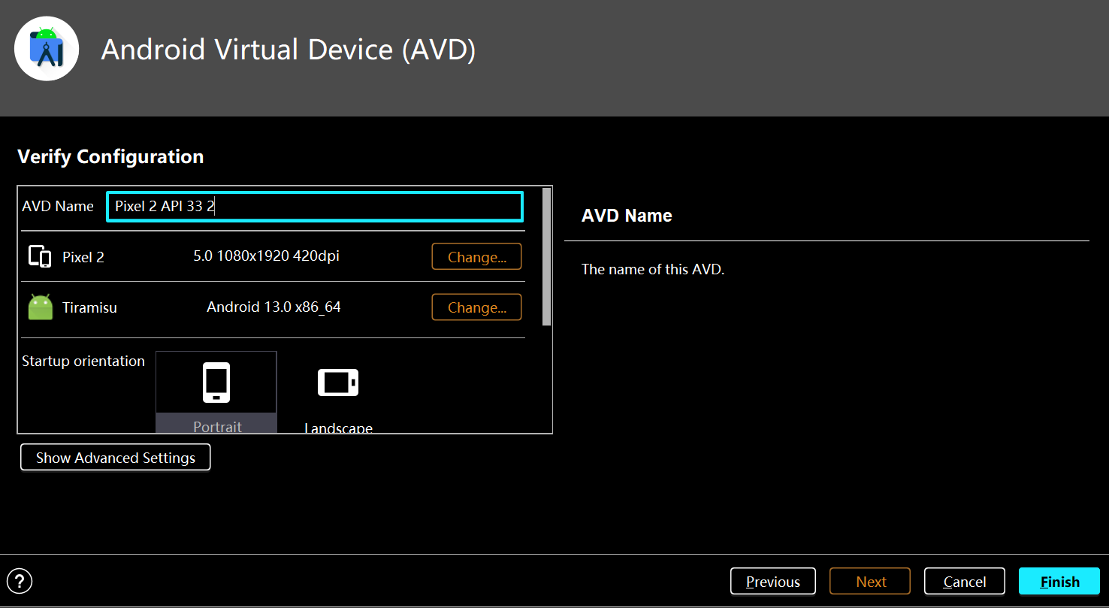Change the Tiramisu system image

(x=476, y=307)
